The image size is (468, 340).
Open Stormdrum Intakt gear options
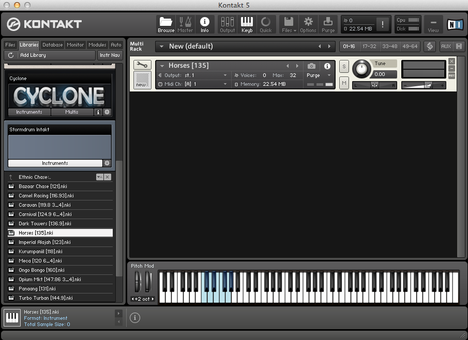[107, 163]
